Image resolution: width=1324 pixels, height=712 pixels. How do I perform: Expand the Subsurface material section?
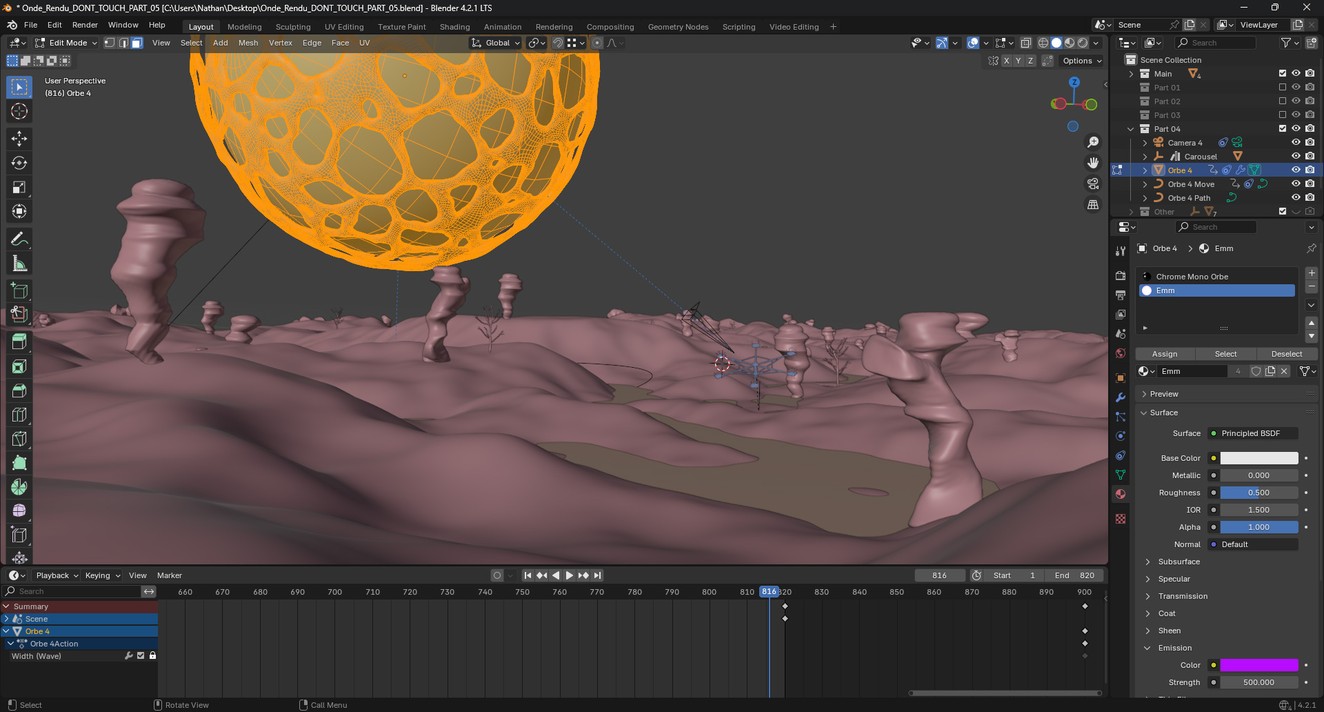click(1179, 562)
